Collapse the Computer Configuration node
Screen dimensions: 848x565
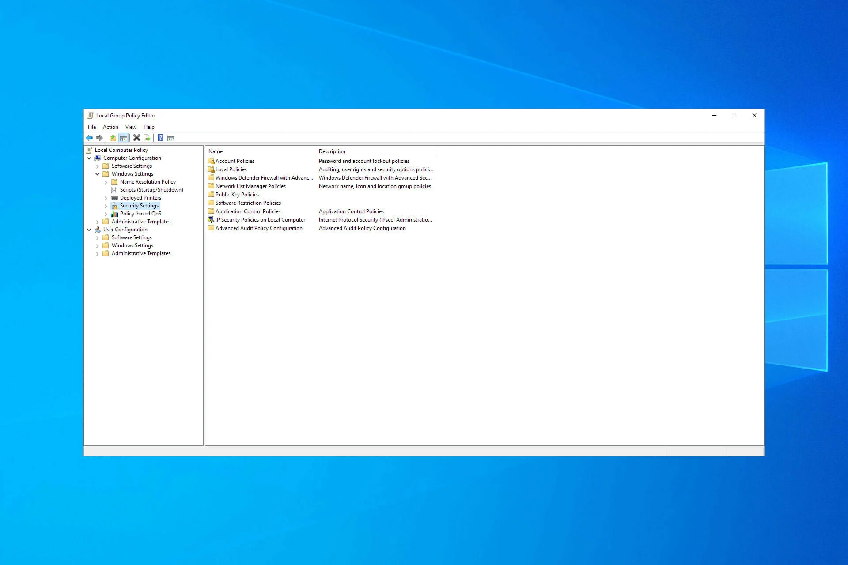[x=89, y=158]
